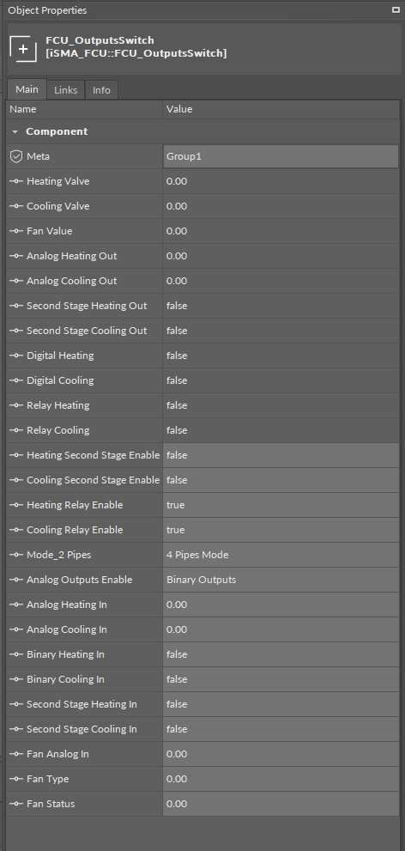Collapse the Component section arrow
The height and width of the screenshot is (851, 405).
tap(15, 132)
